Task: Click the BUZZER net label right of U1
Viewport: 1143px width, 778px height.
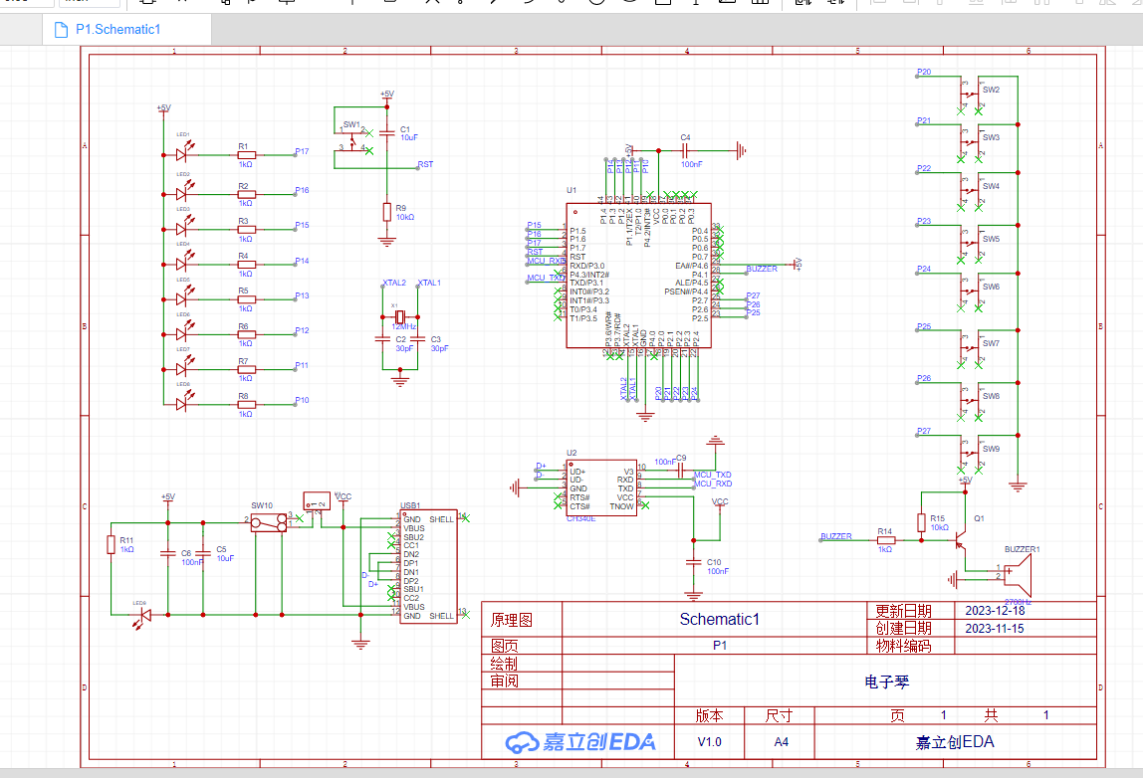Action: click(x=762, y=269)
